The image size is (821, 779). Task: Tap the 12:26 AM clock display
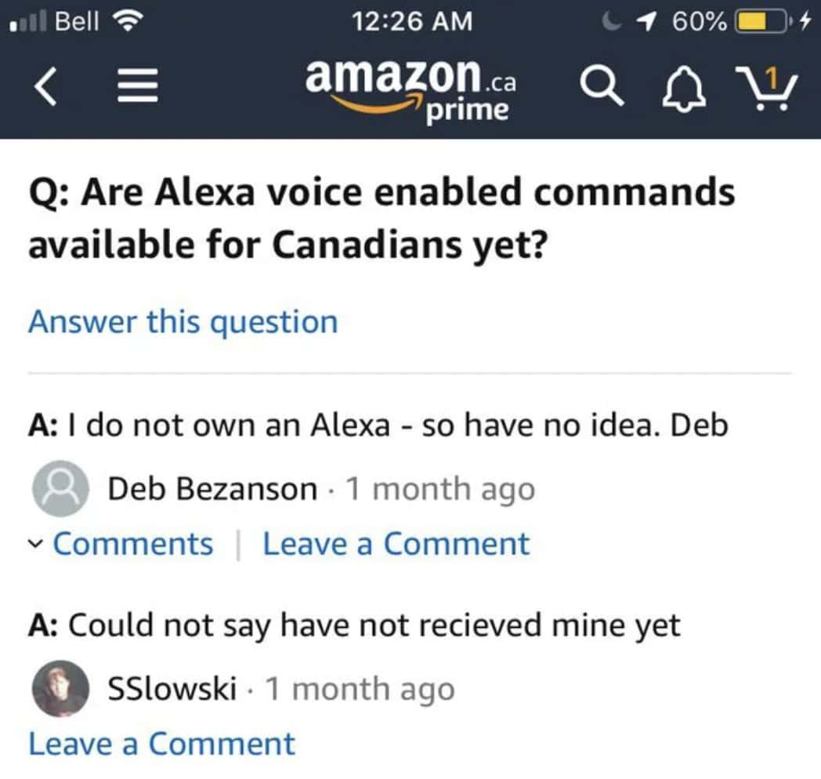coord(413,21)
